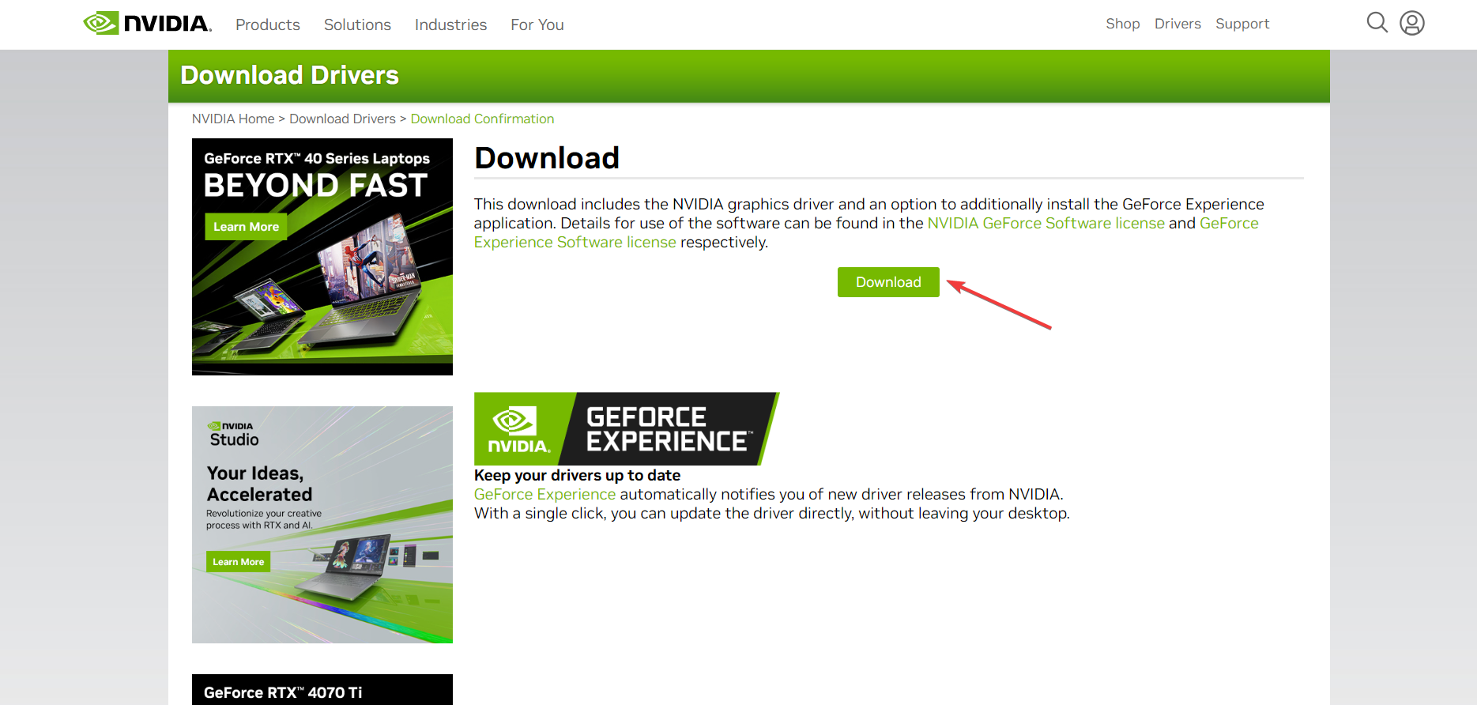
Task: Open Drivers link in header
Action: coord(1177,24)
